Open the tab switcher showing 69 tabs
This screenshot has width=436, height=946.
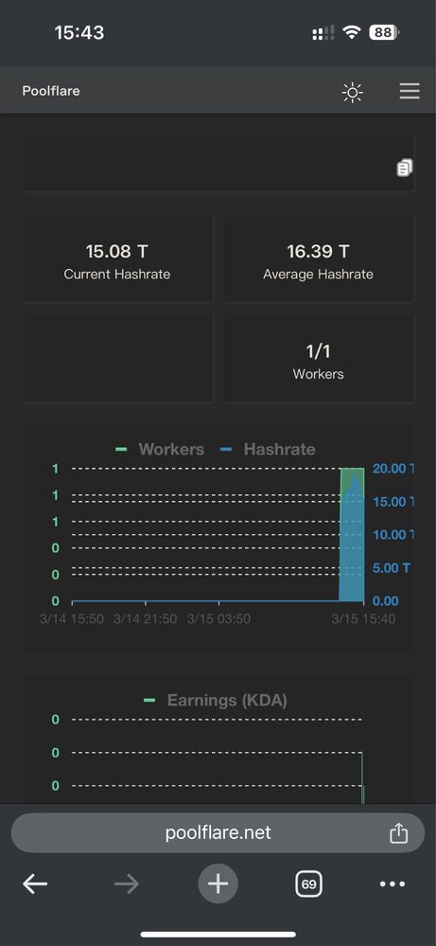pos(309,884)
